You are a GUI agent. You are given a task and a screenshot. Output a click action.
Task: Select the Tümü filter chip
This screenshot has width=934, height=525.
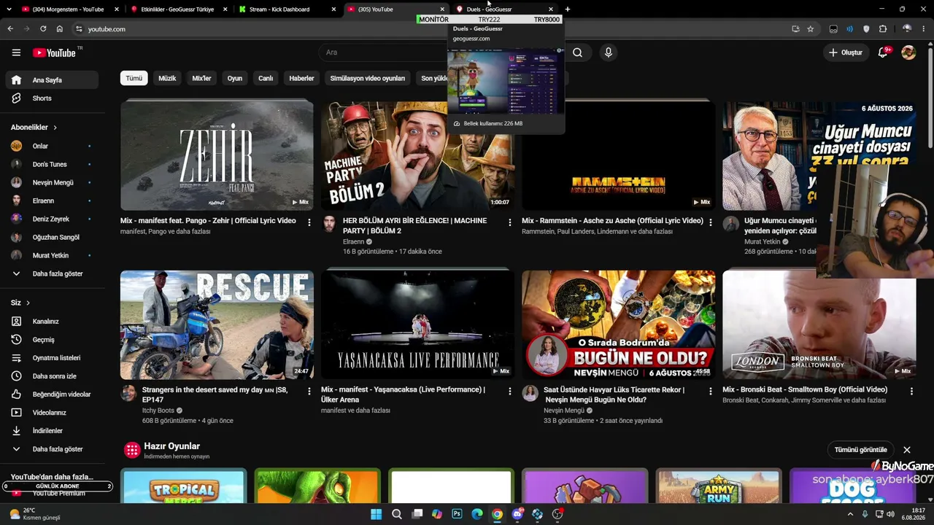[x=134, y=78]
